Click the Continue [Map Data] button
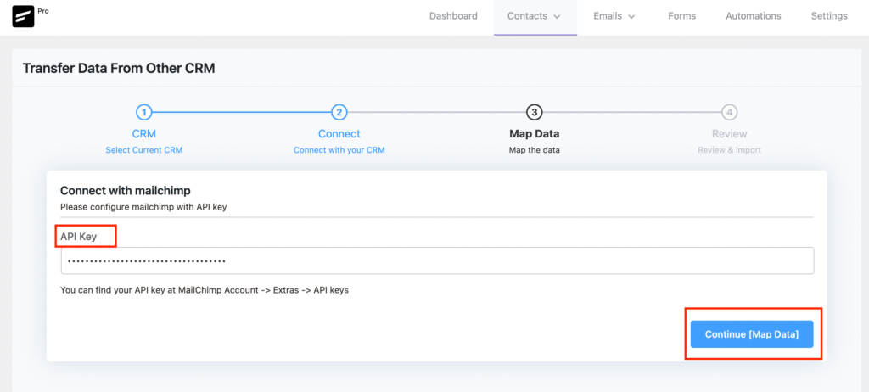 [x=752, y=334]
